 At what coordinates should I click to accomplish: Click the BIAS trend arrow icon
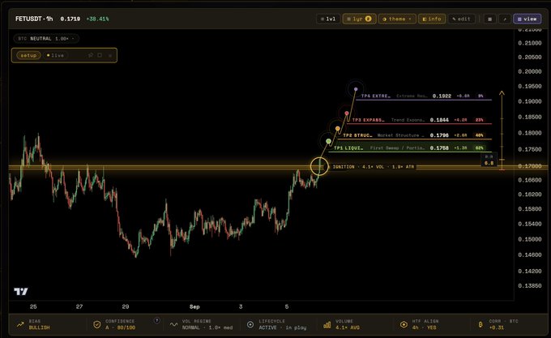[x=20, y=325]
